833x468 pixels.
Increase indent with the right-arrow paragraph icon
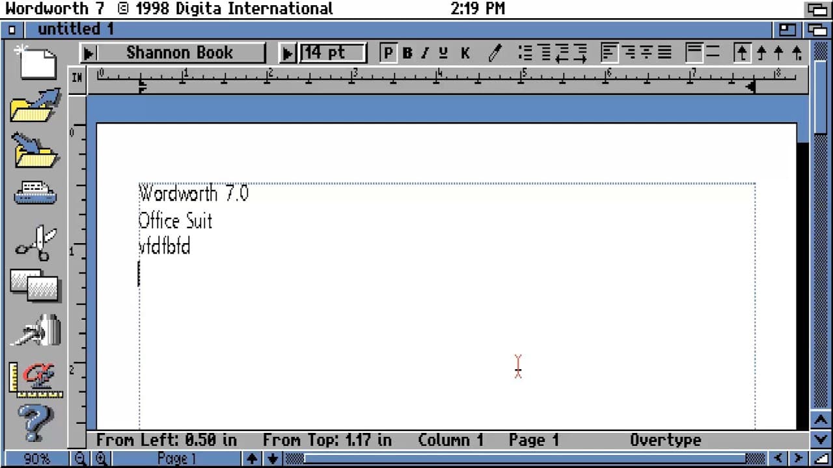(x=579, y=53)
